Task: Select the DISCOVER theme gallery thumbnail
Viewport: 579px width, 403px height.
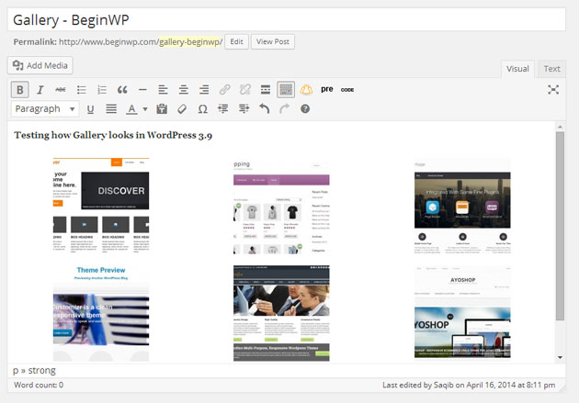Action: [x=101, y=206]
